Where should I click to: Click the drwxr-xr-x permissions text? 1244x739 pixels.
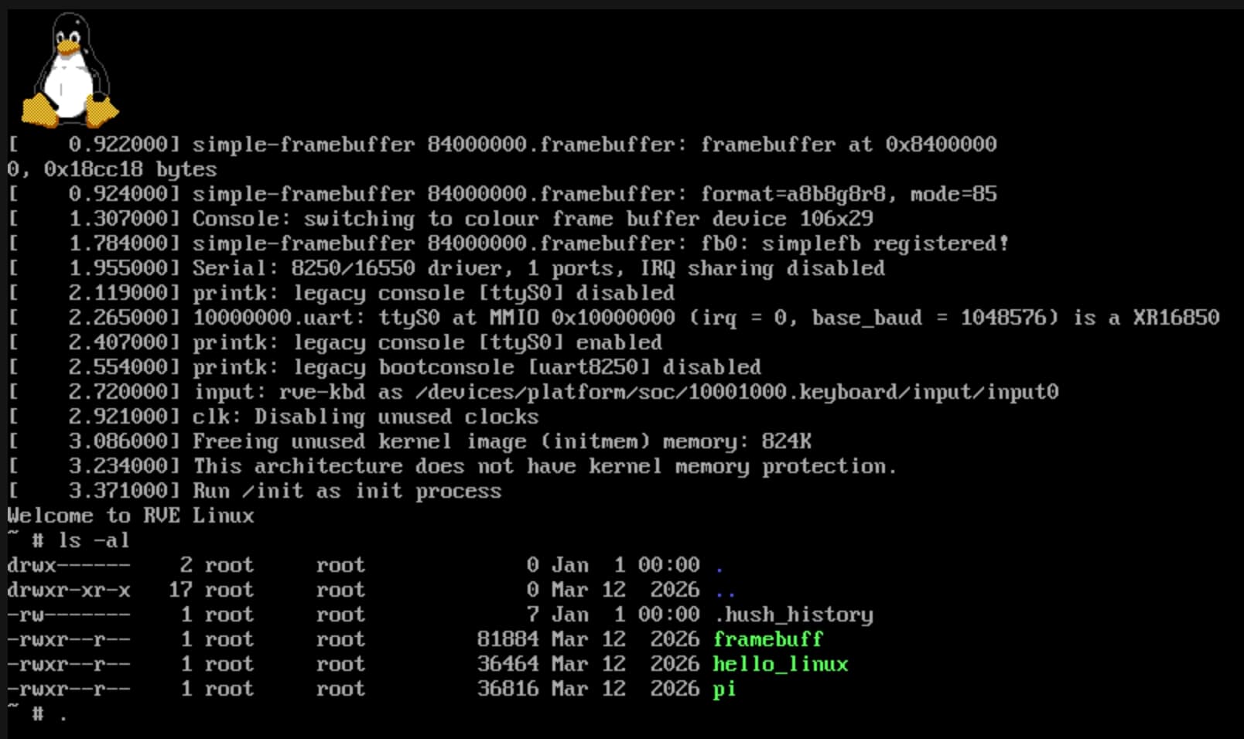click(66, 590)
